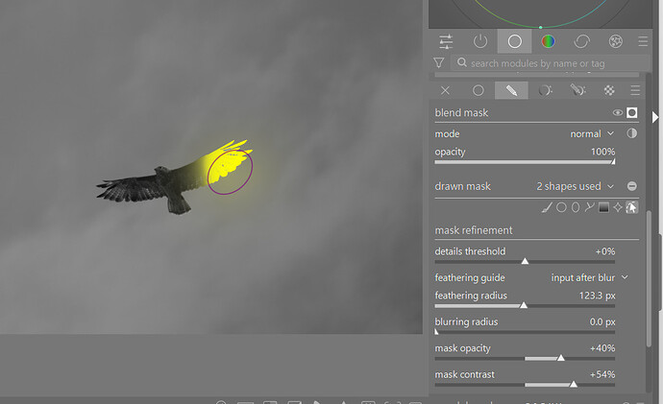Collapse right panel with white triangle
This screenshot has height=404, width=663.
[655, 117]
